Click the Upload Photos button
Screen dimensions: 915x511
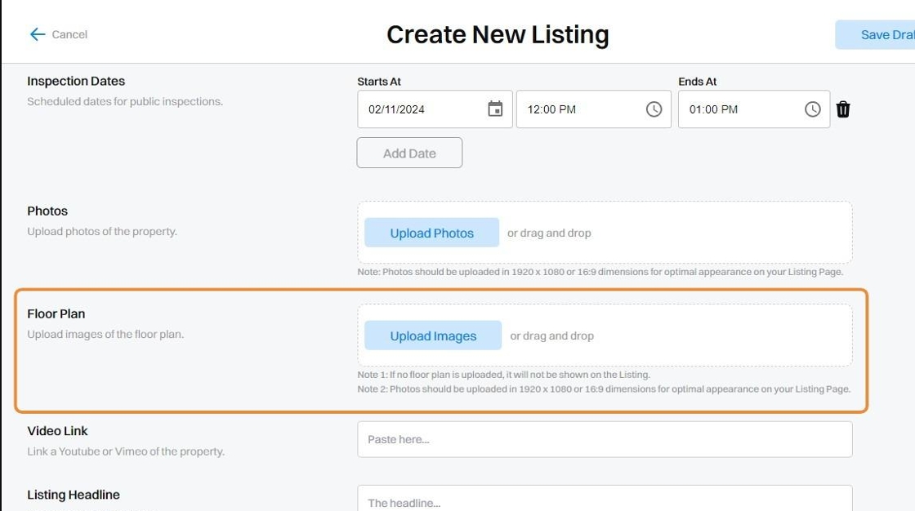431,233
